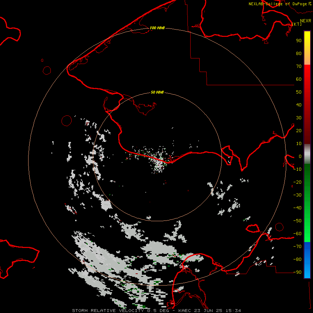
Task: Pick the gray zero-velocity segment of color bar
Action: tap(307, 154)
